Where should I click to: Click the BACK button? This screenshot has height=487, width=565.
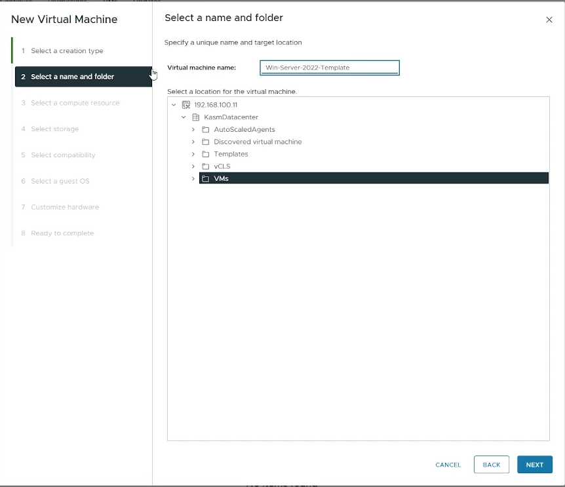491,464
